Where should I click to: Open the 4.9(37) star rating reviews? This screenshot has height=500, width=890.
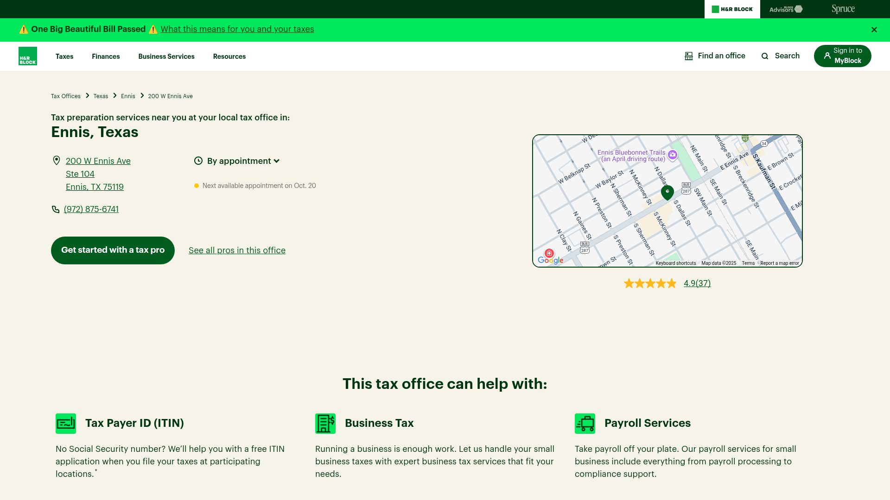click(697, 283)
